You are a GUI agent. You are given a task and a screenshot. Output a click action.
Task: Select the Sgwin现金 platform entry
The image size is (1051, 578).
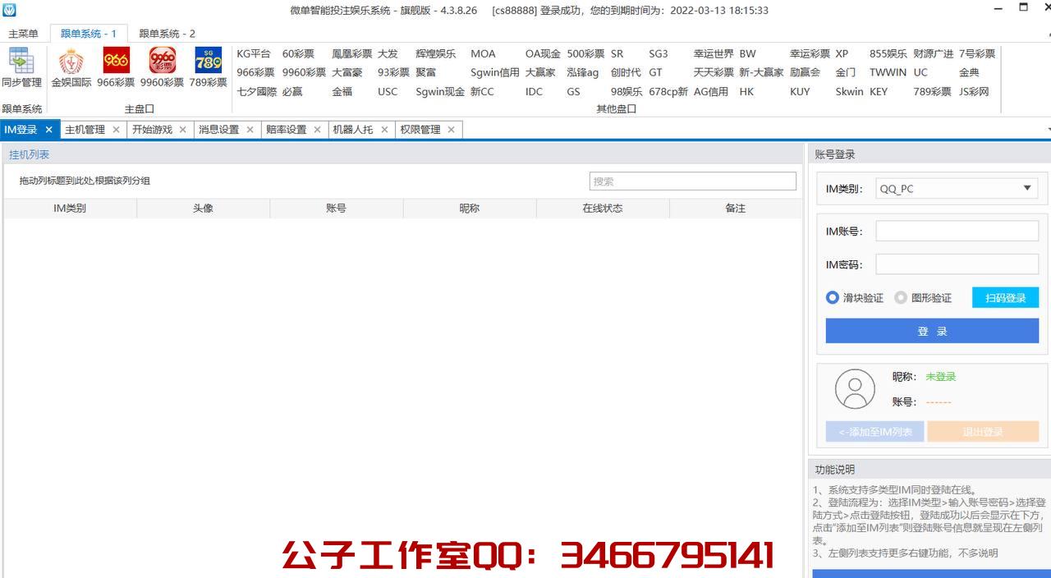pyautogui.click(x=440, y=92)
